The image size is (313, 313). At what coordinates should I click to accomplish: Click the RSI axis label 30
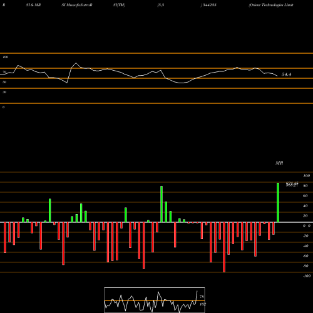click(4, 92)
